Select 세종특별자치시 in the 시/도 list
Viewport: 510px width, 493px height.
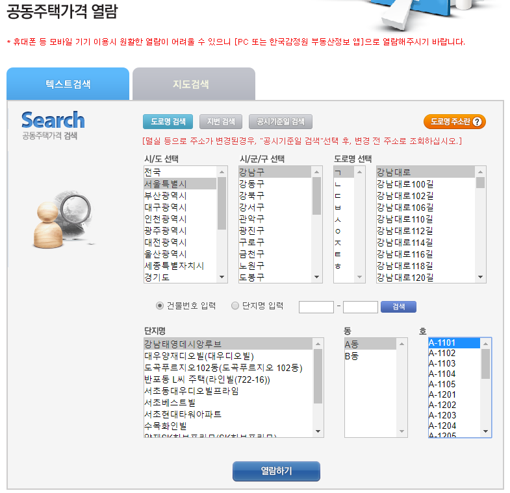coord(180,266)
